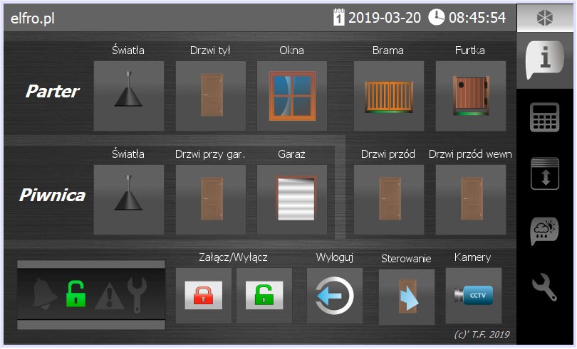577x349 pixels.
Task: Select the Drzwi przy gar. door tile
Action: tap(211, 200)
